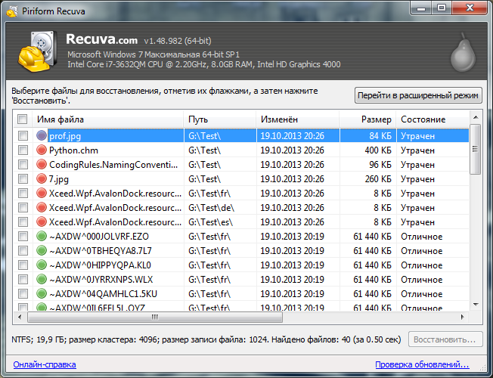
Task: Click the Recuva hard-drive helmet logo
Action: point(37,51)
